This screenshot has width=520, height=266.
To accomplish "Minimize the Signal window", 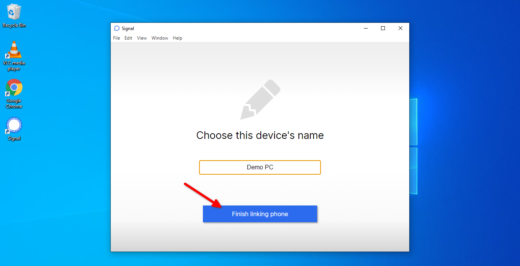I will [x=365, y=28].
